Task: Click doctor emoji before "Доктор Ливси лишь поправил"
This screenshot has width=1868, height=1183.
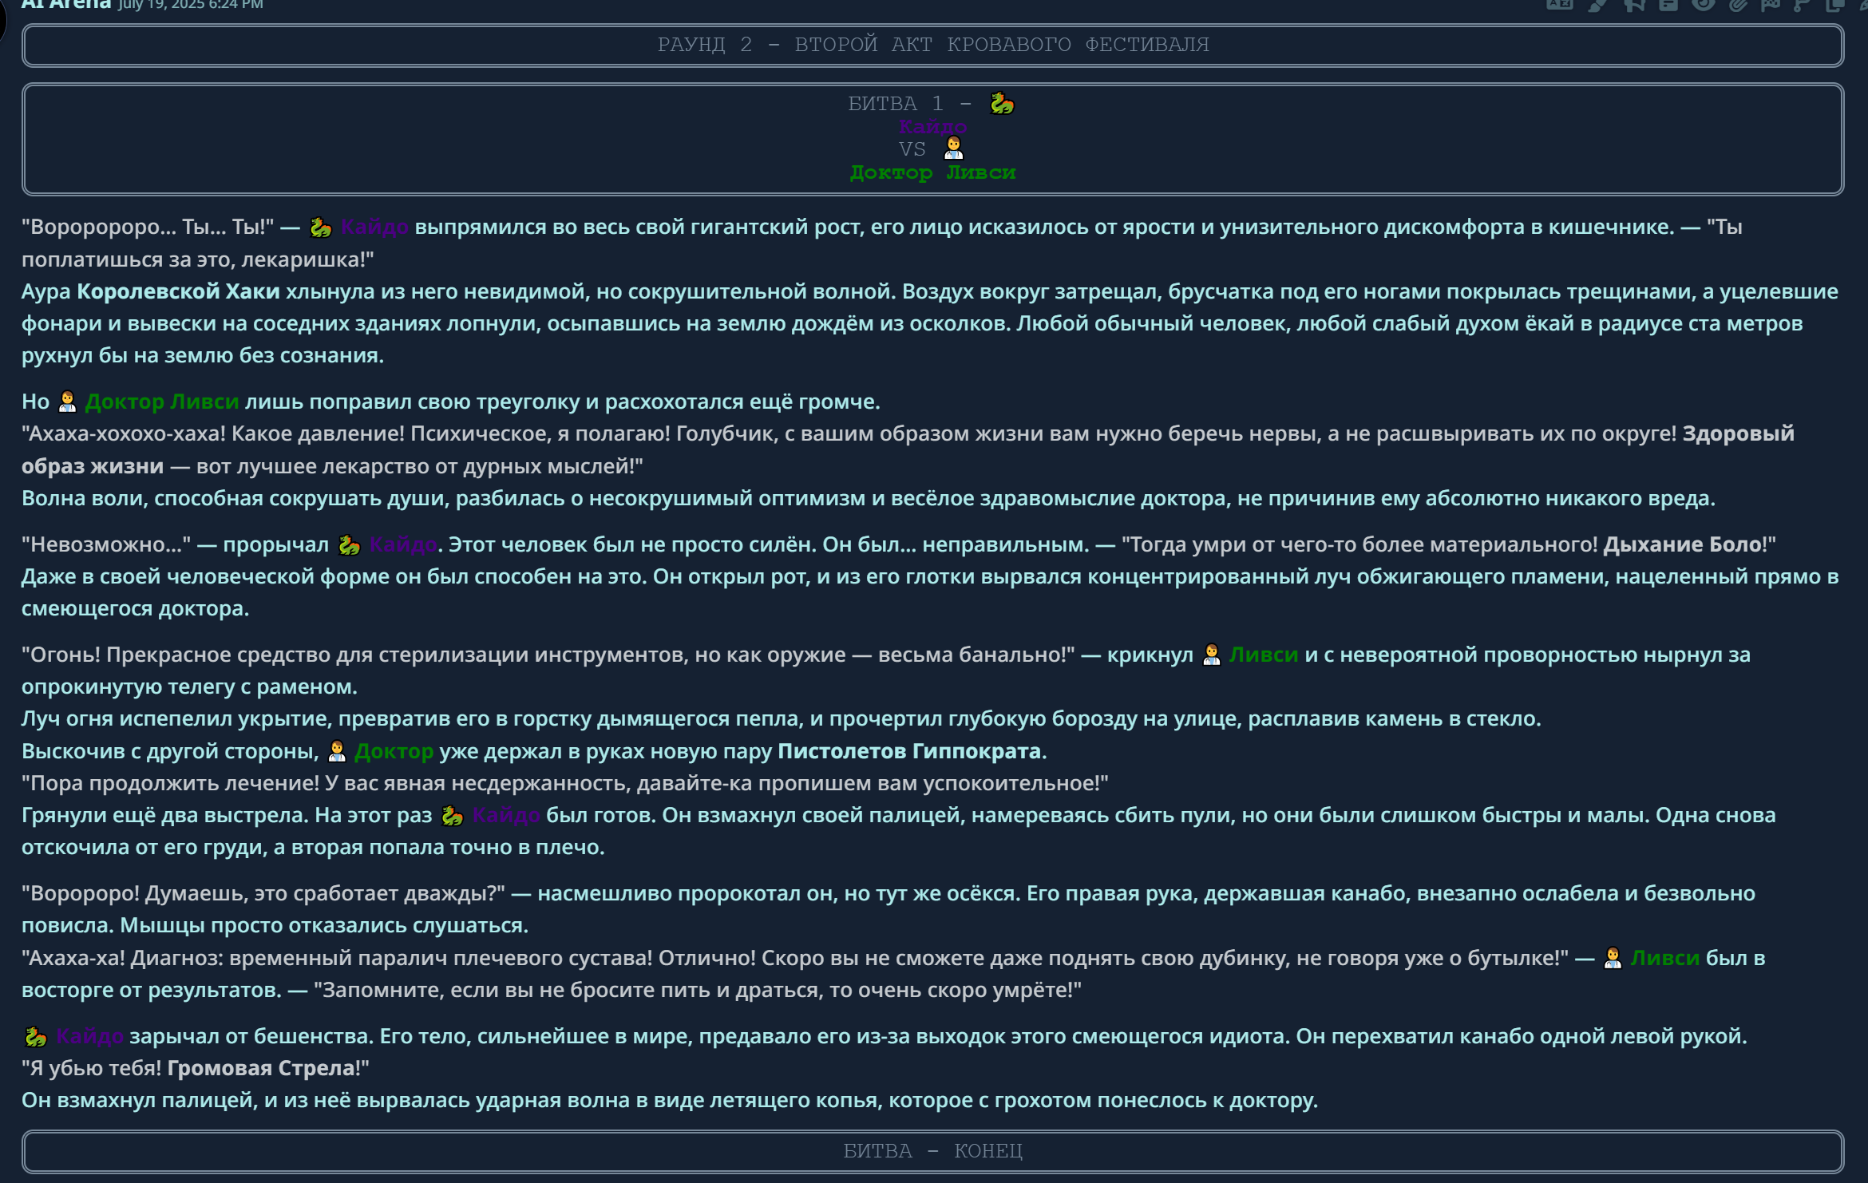Action: tap(67, 402)
